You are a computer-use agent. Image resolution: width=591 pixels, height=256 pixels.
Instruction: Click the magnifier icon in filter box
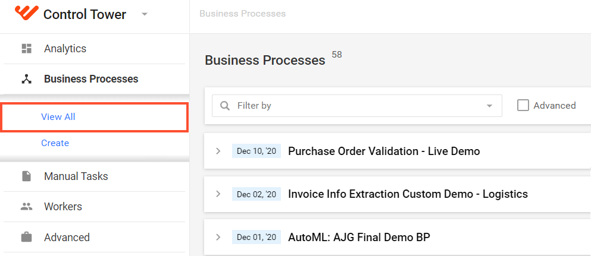[225, 106]
